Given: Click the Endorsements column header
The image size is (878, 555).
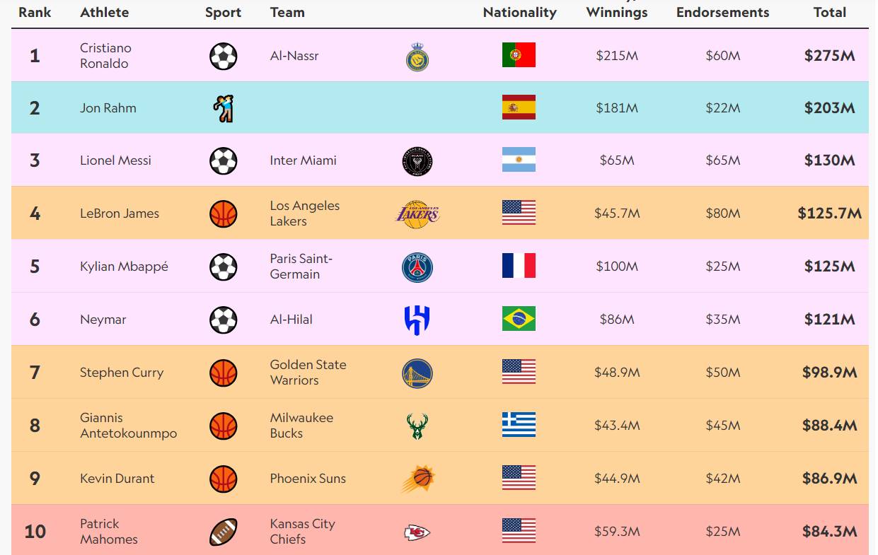Looking at the screenshot, I should pos(722,12).
